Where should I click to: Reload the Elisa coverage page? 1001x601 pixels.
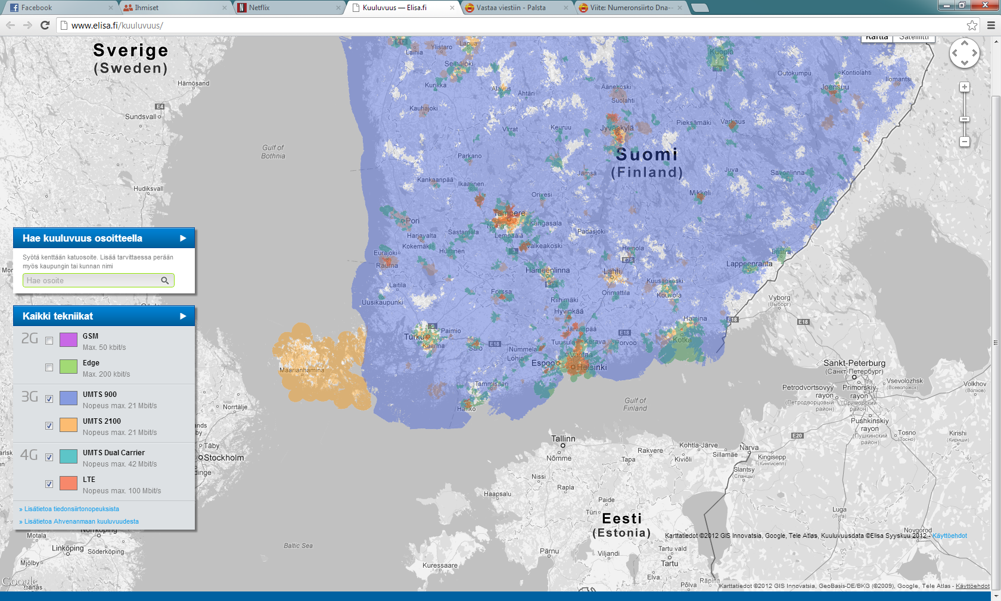pyautogui.click(x=45, y=25)
